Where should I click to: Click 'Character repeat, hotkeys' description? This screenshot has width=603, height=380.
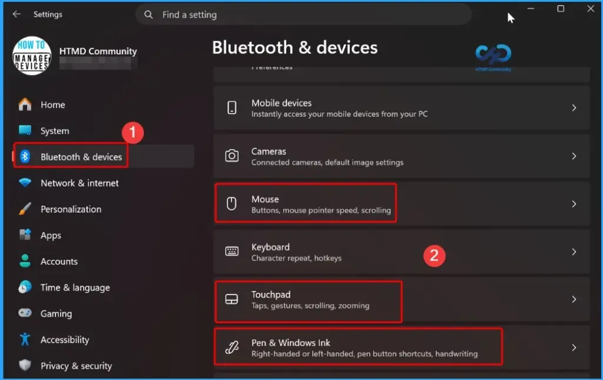point(296,258)
